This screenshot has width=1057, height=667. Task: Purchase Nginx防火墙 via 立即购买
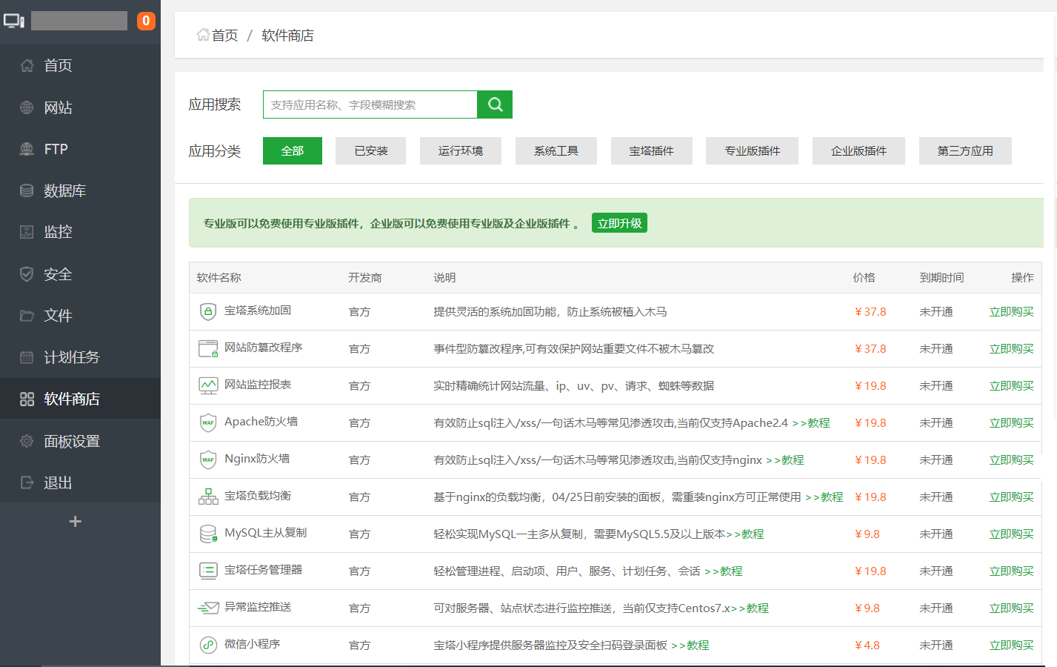tap(1011, 460)
